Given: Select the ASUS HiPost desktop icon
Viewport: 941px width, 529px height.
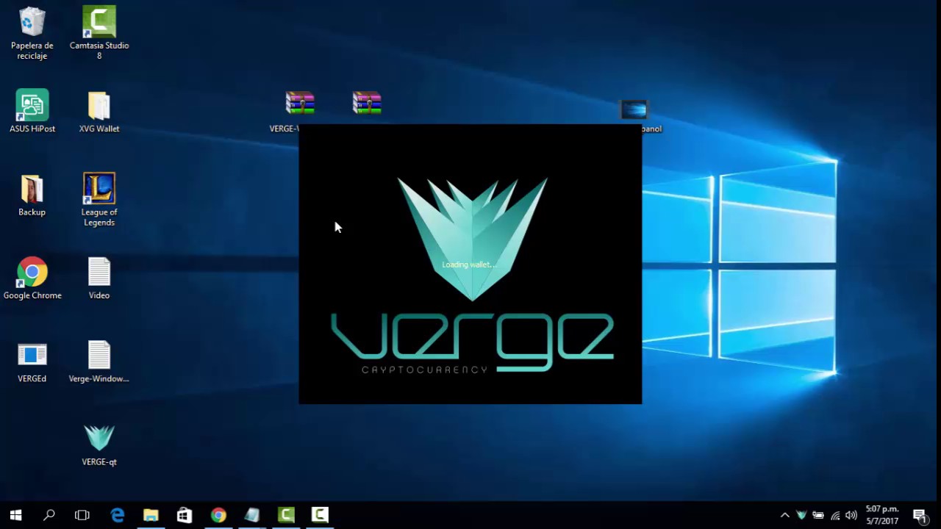Looking at the screenshot, I should pos(32,112).
